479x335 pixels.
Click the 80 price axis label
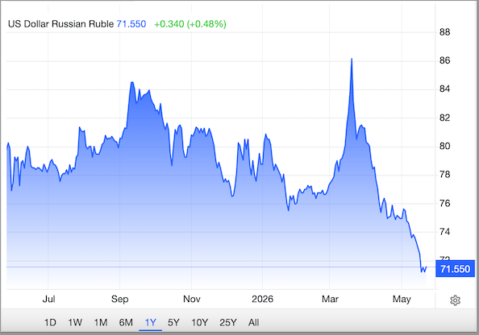pyautogui.click(x=445, y=146)
